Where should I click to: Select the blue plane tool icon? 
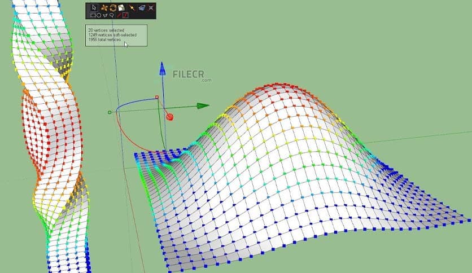[142, 8]
